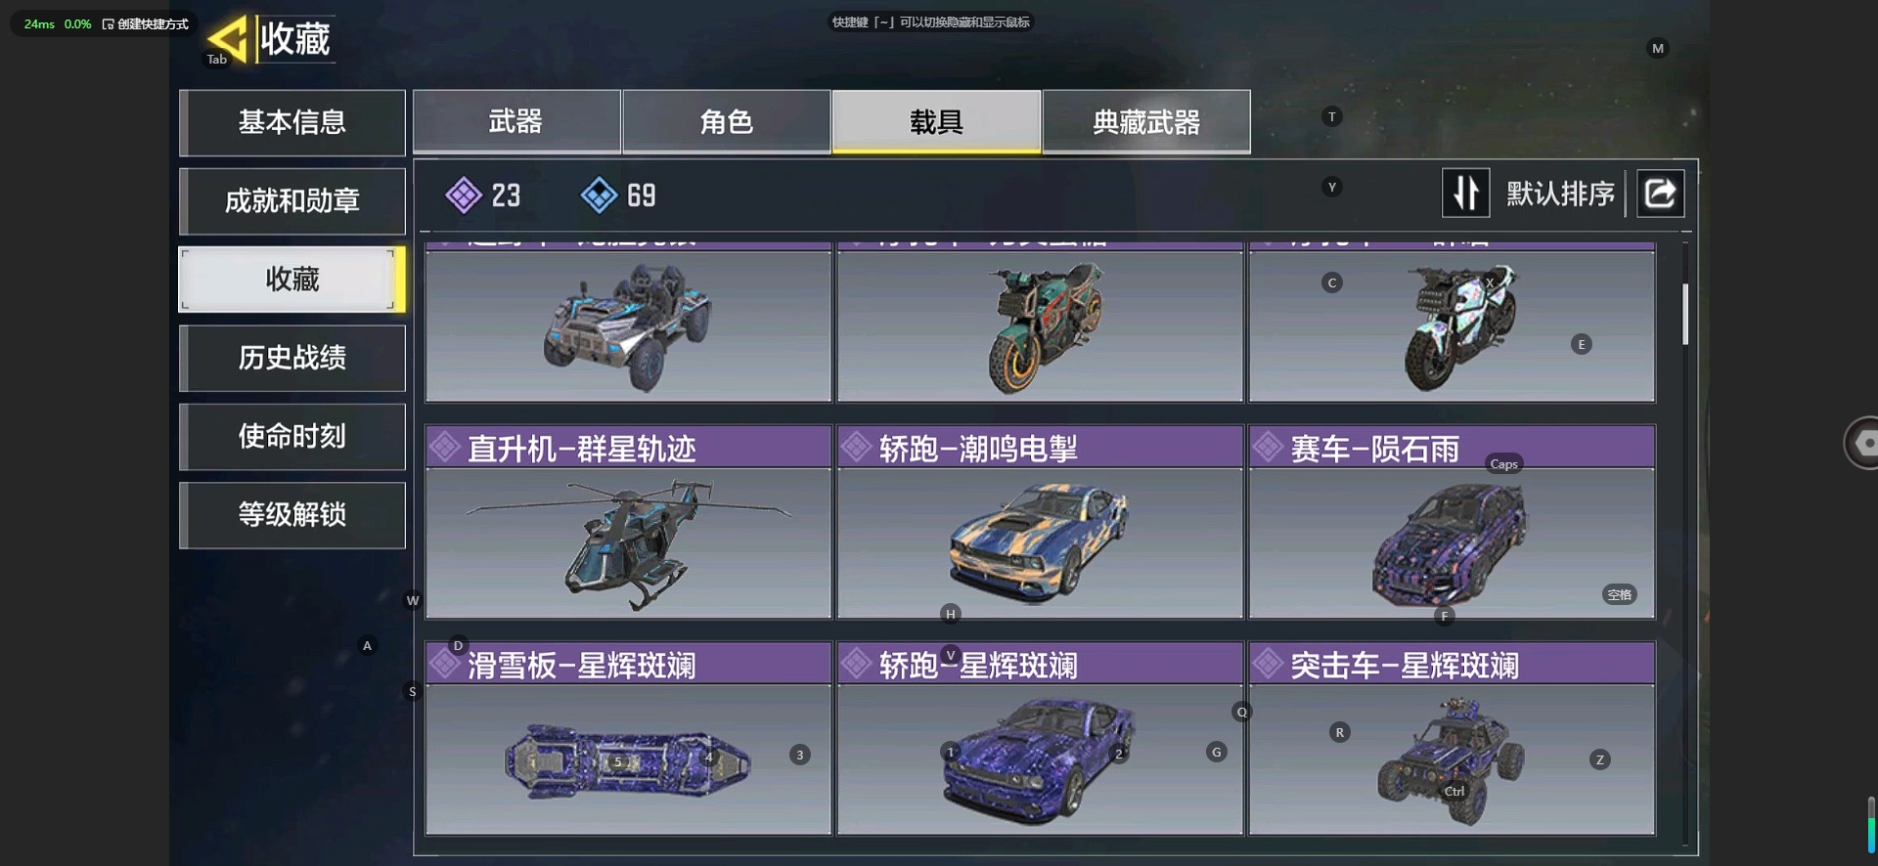
Task: Open the 典藏武器 tab
Action: (x=1146, y=121)
